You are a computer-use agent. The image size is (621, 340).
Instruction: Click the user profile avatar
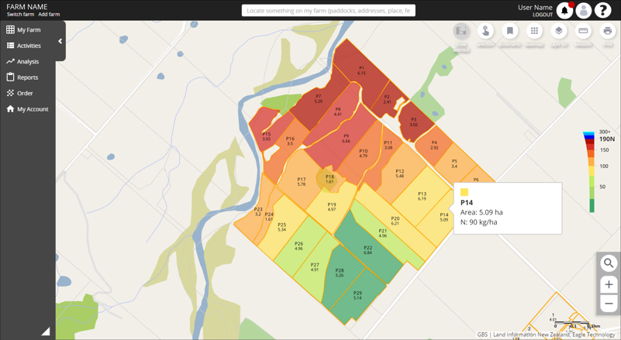[x=583, y=11]
